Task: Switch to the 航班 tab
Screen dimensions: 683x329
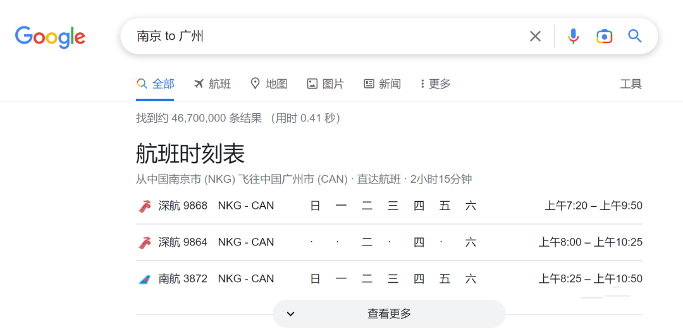Action: [x=212, y=84]
